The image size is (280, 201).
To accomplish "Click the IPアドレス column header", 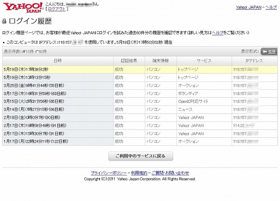I will (x=254, y=61).
